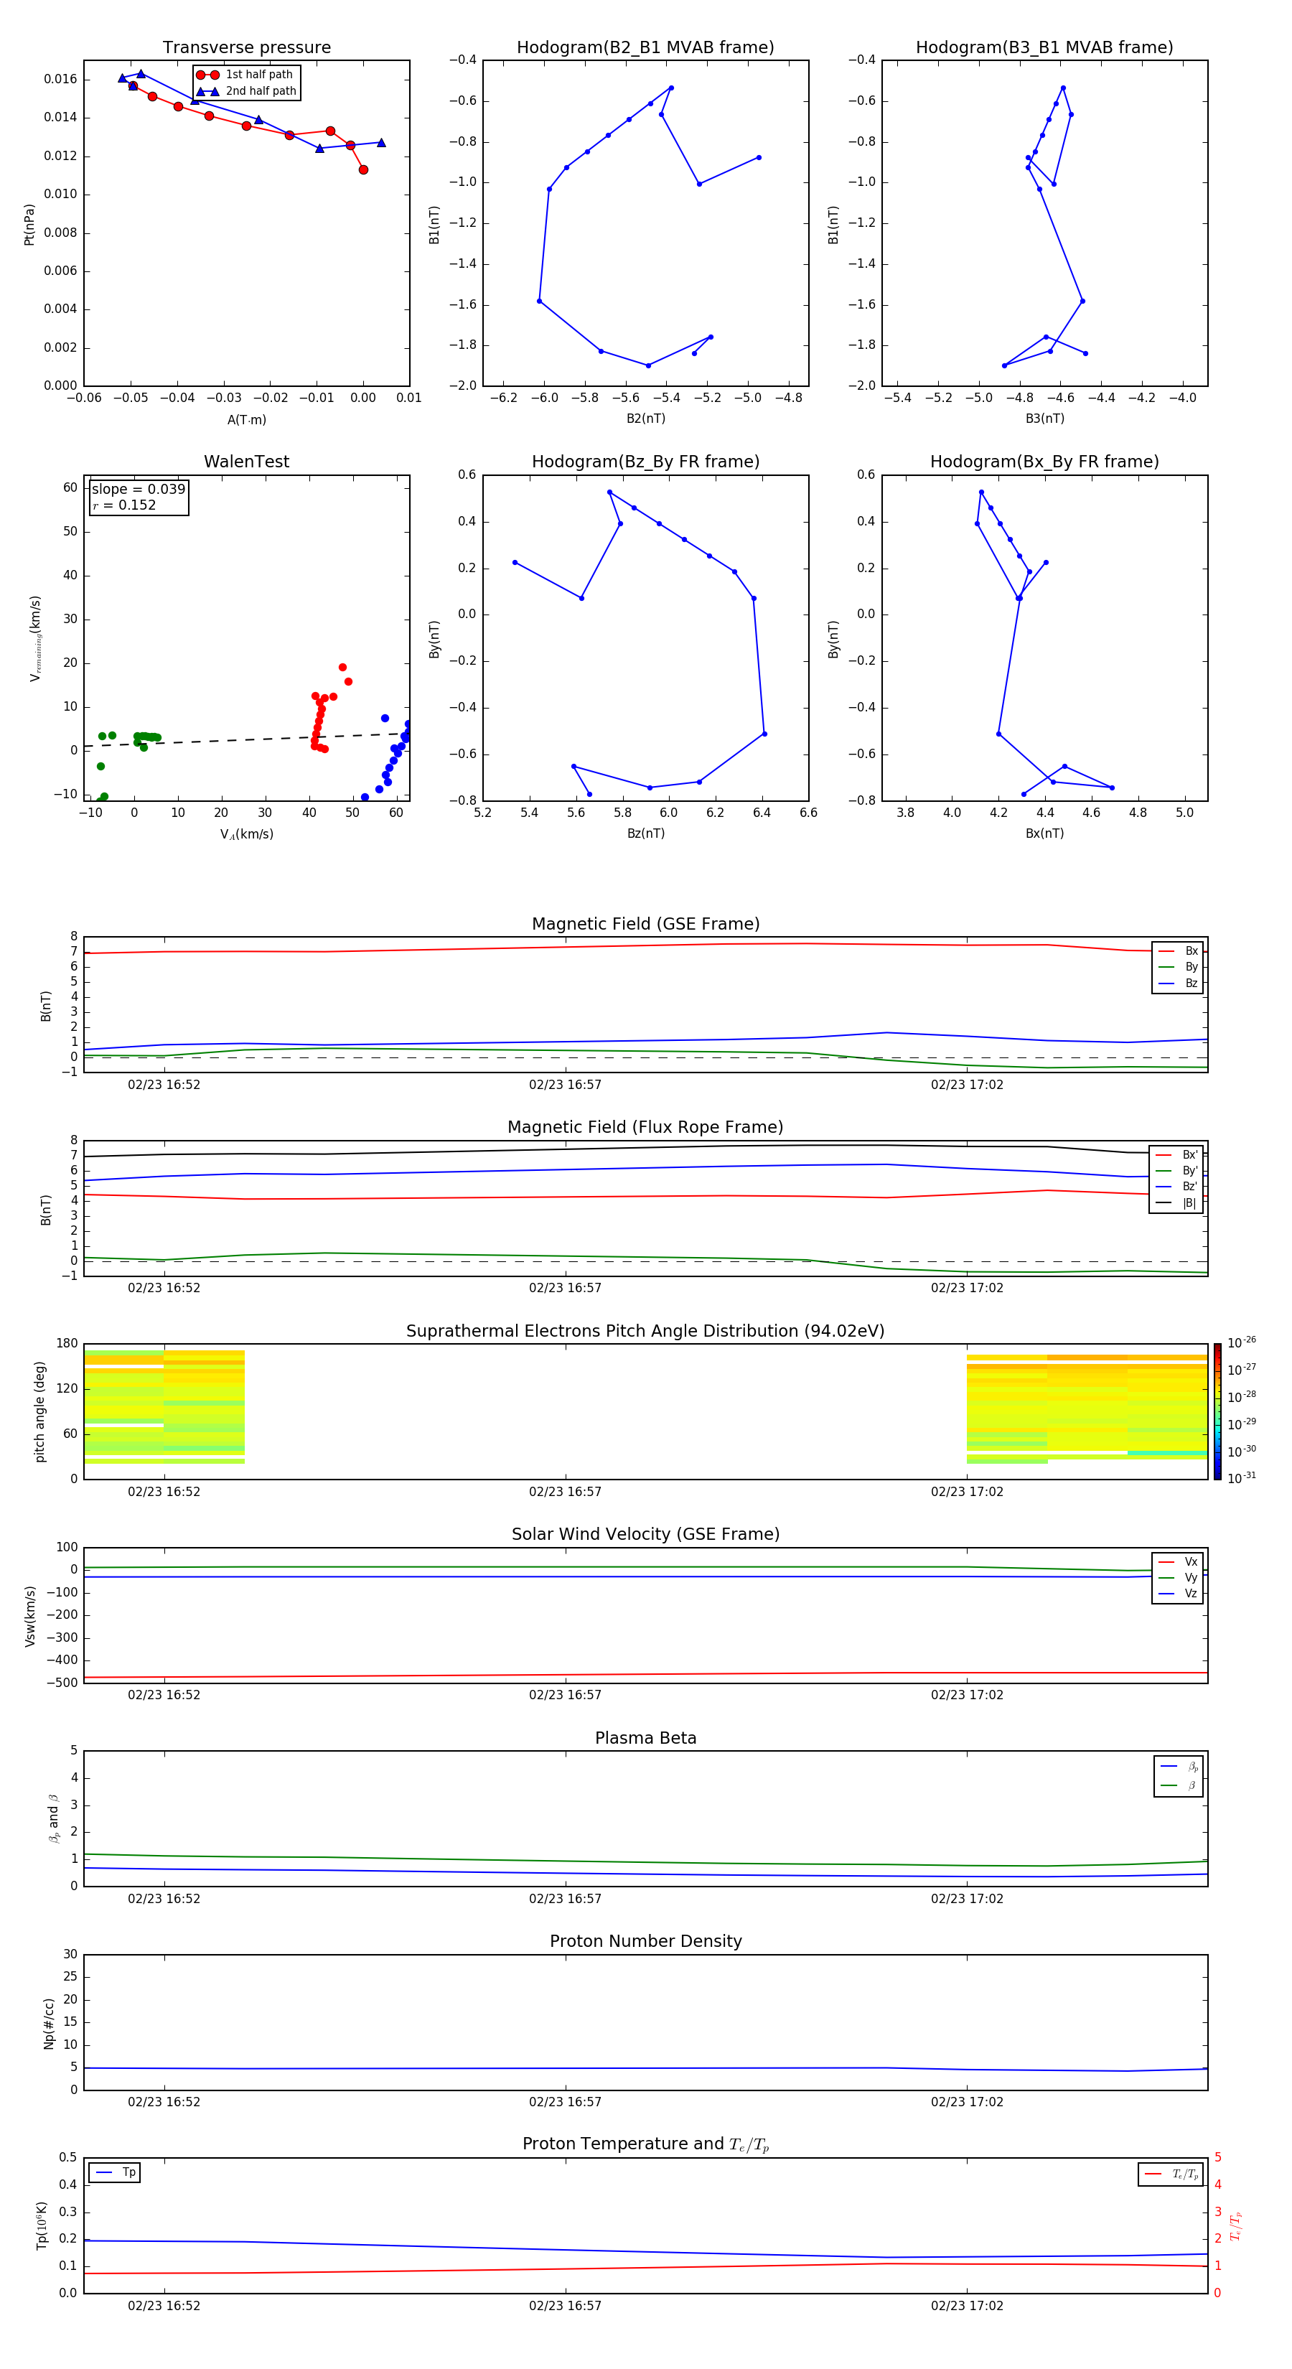Select the By legend entry in GSE magnetic field
Screen dimensions: 1292x2369
click(1178, 966)
